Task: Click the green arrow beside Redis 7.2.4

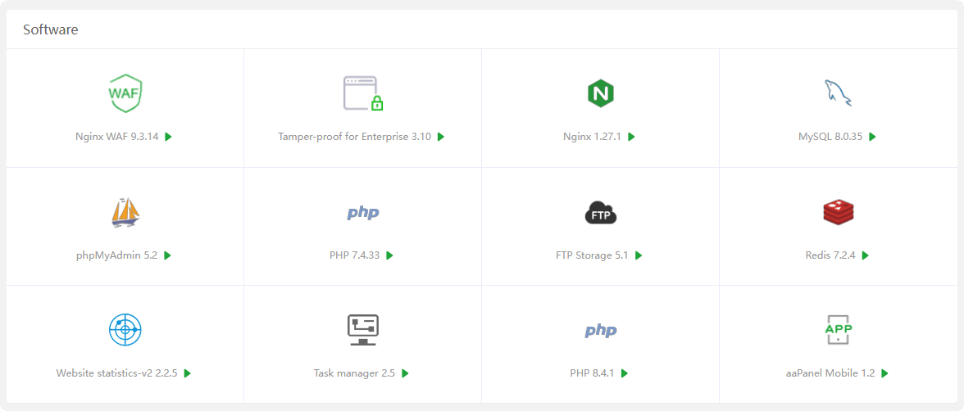Action: point(866,255)
